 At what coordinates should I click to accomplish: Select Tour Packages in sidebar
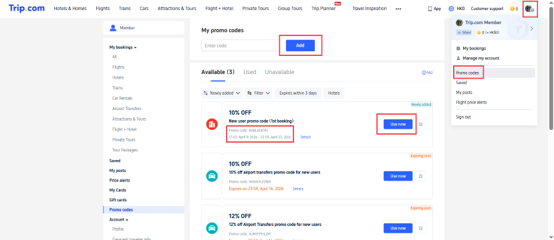click(125, 150)
